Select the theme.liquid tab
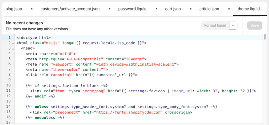Image resolution: width=269 pixels, height=125 pixels. (248, 9)
